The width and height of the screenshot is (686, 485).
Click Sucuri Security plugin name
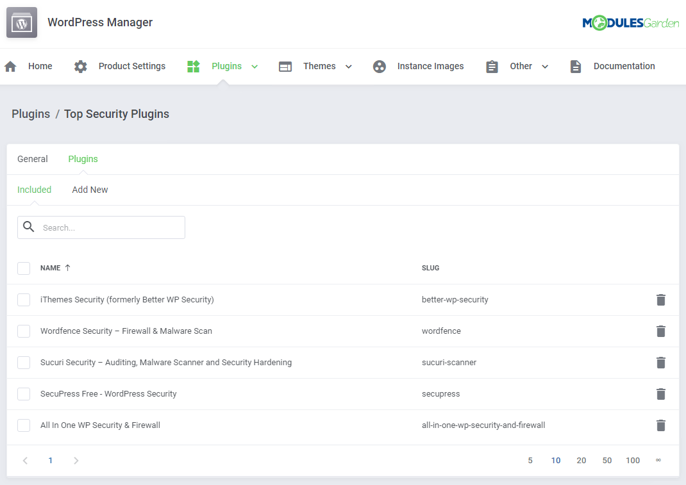coord(166,363)
